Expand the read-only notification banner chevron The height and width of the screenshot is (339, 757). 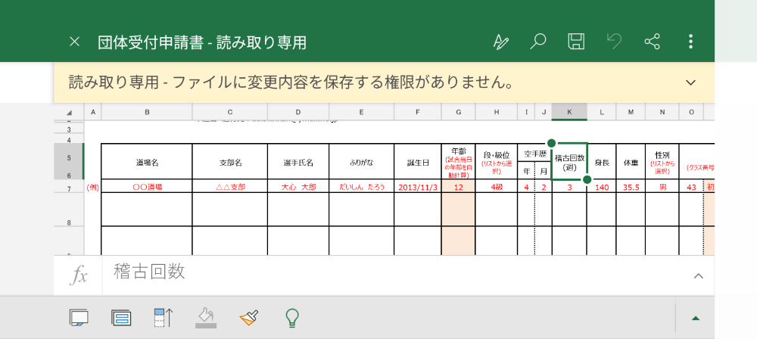690,82
